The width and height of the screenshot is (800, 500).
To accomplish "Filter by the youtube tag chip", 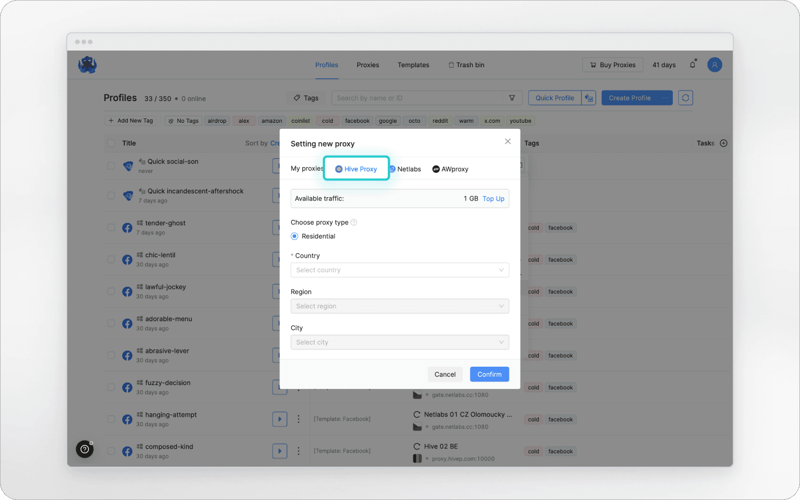I will [x=521, y=121].
